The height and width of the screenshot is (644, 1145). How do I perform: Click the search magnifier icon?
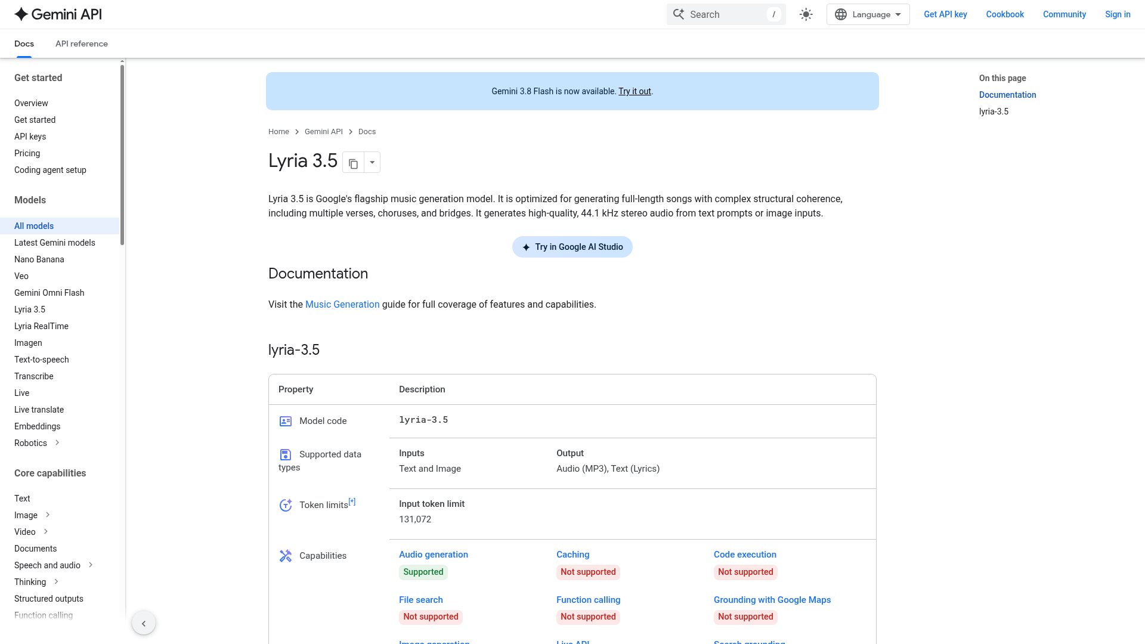[679, 14]
